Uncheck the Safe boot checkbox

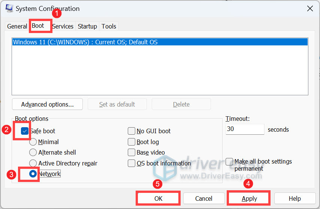24,131
